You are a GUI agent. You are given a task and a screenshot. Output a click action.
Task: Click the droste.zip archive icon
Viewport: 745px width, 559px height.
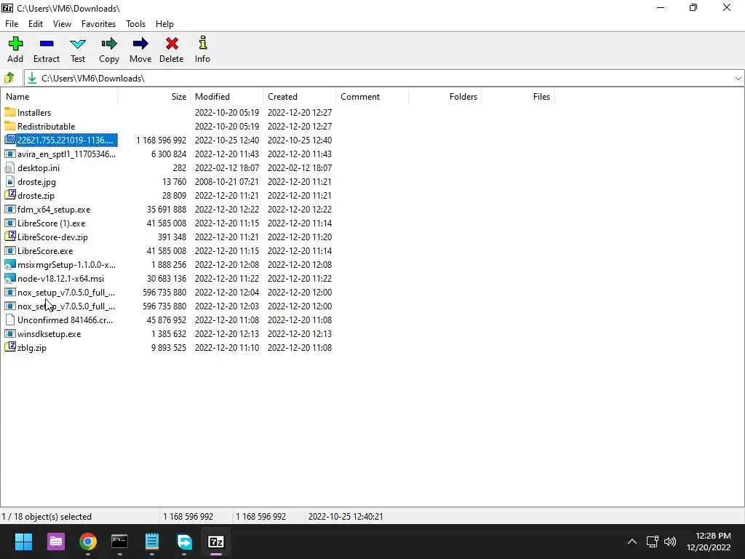click(10, 195)
